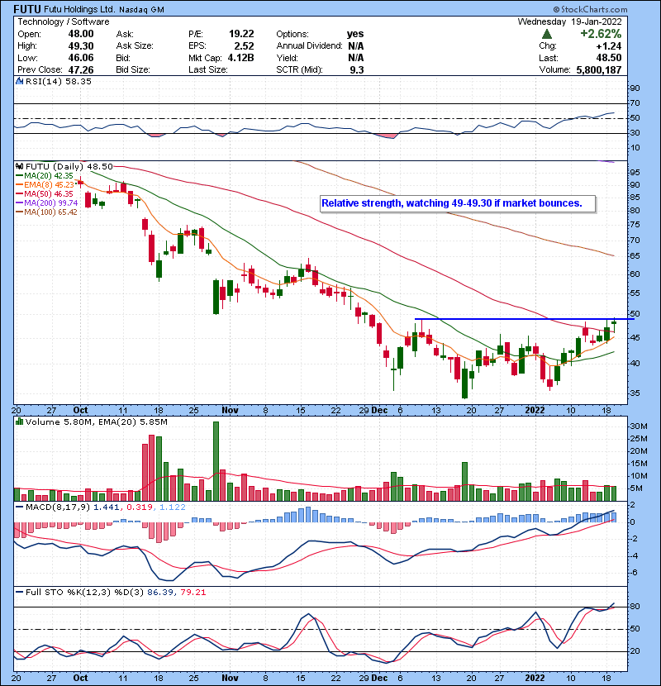Select the orange EMA(8) legend line marker
Viewport: 661px width, 686px height.
(x=19, y=185)
